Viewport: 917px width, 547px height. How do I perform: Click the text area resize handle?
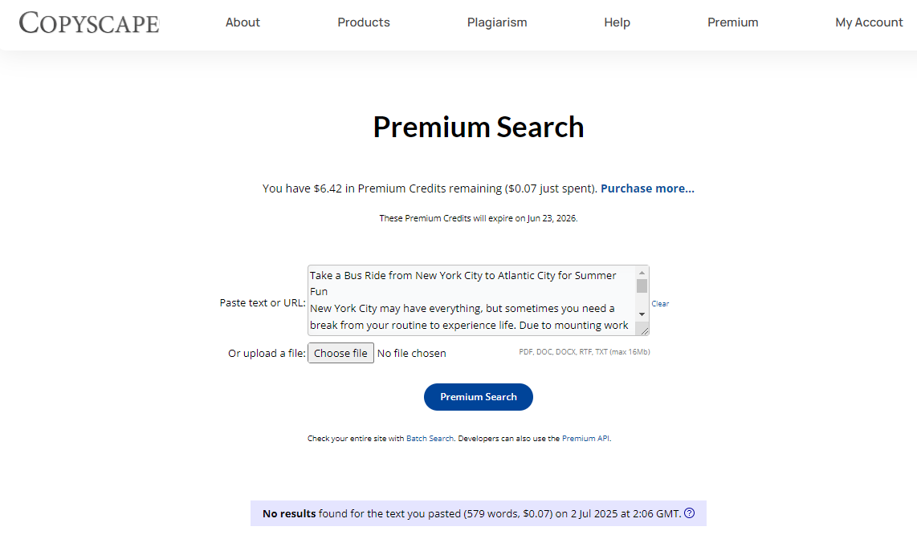[x=644, y=330]
